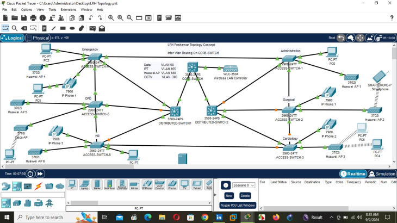Select Network Devices category icon
This screenshot has width=397, height=223.
(x=6, y=187)
